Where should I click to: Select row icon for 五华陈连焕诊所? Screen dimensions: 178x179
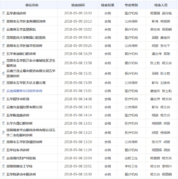(x=3, y=115)
